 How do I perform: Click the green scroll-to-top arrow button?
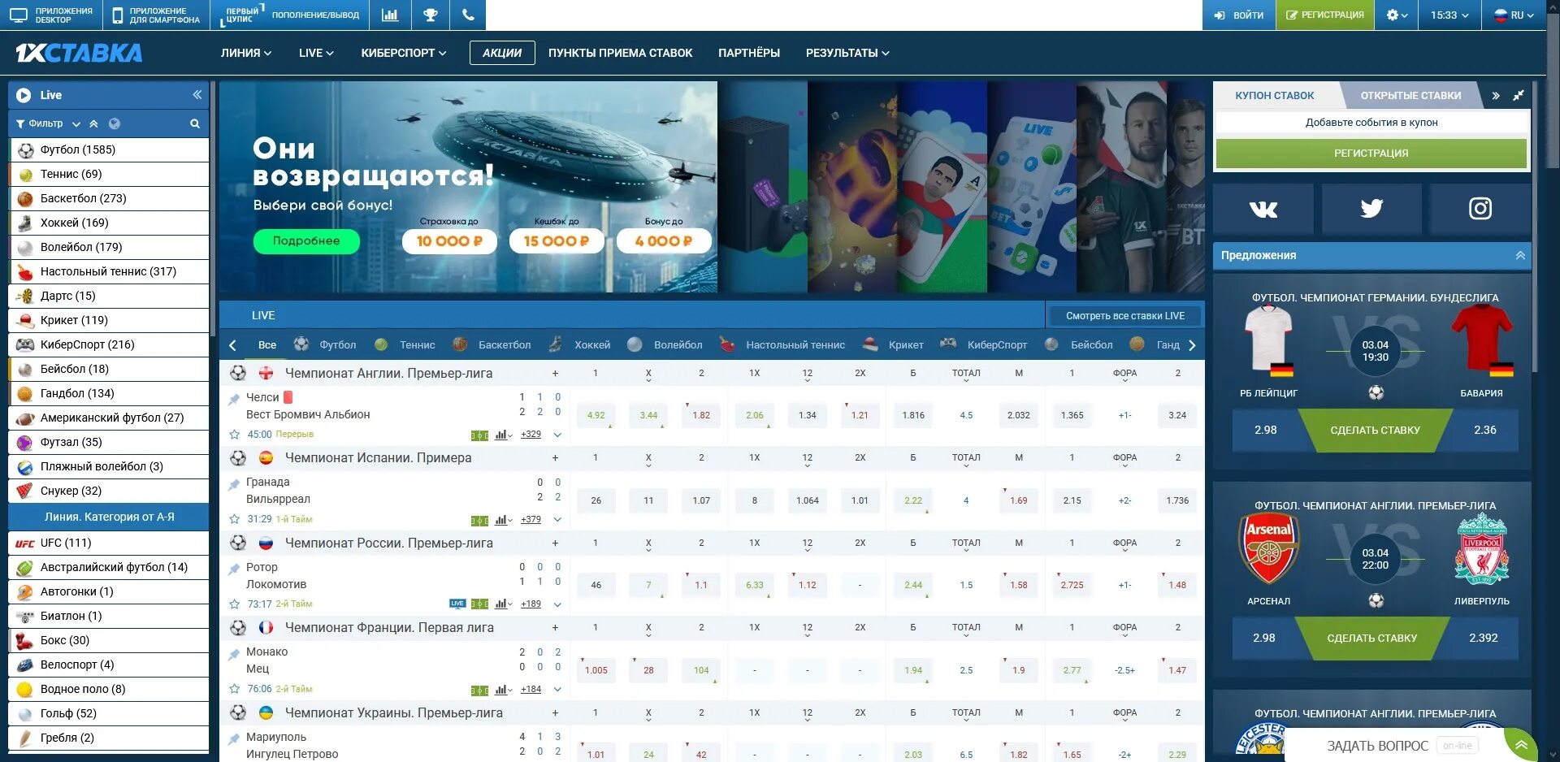click(1521, 745)
